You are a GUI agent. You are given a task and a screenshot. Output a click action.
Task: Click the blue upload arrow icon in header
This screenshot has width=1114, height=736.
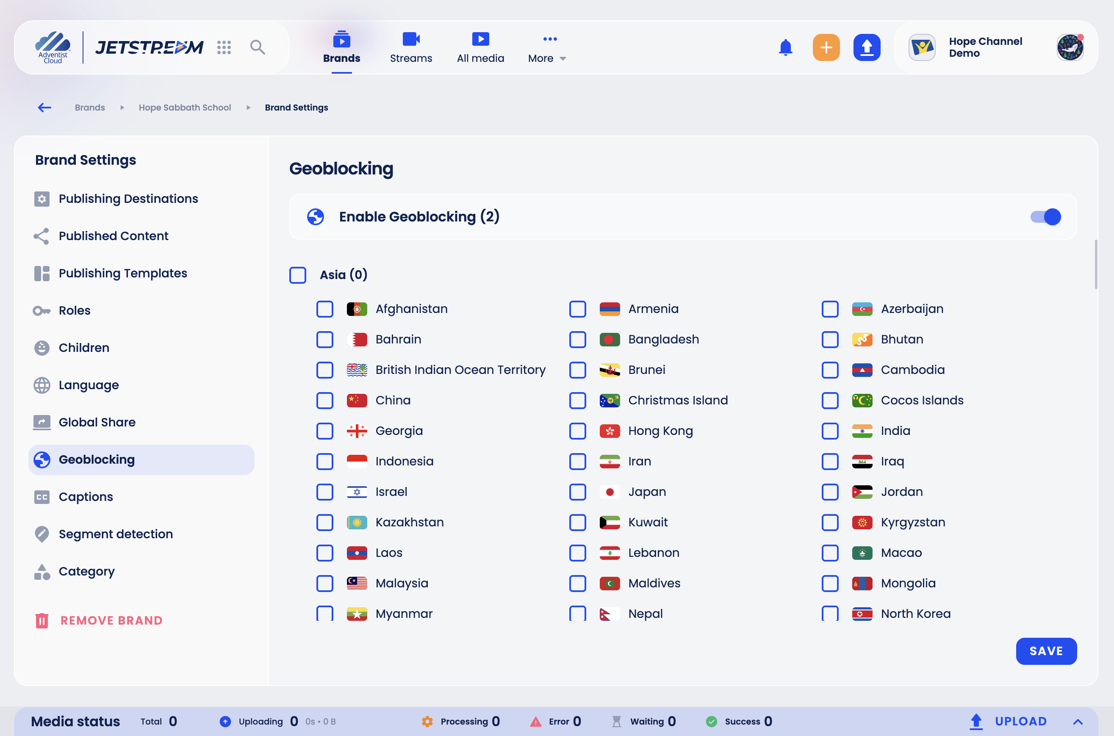867,47
